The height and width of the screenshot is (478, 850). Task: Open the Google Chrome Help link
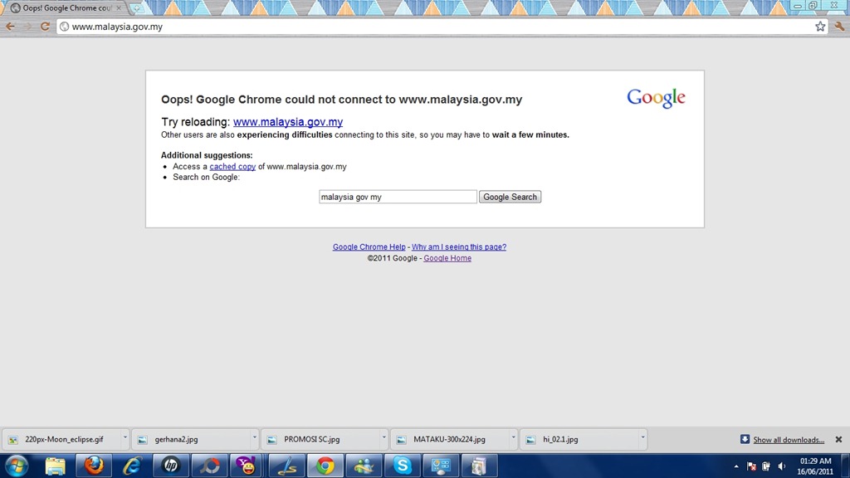369,246
